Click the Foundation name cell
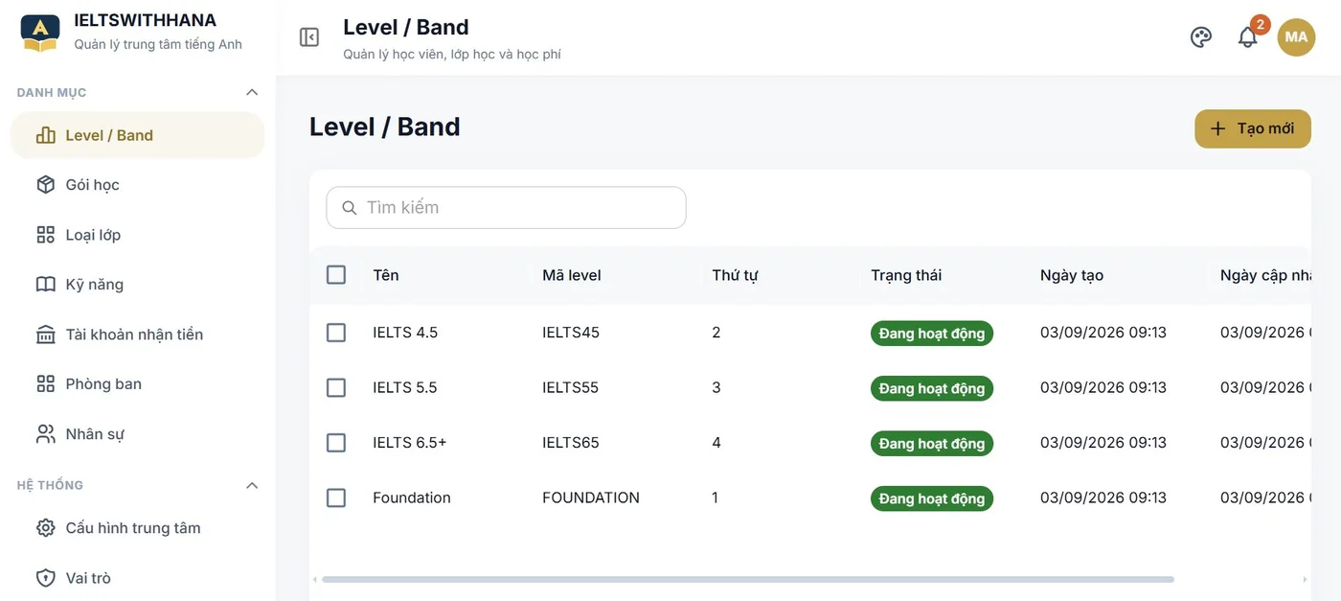This screenshot has width=1341, height=601. pos(412,498)
